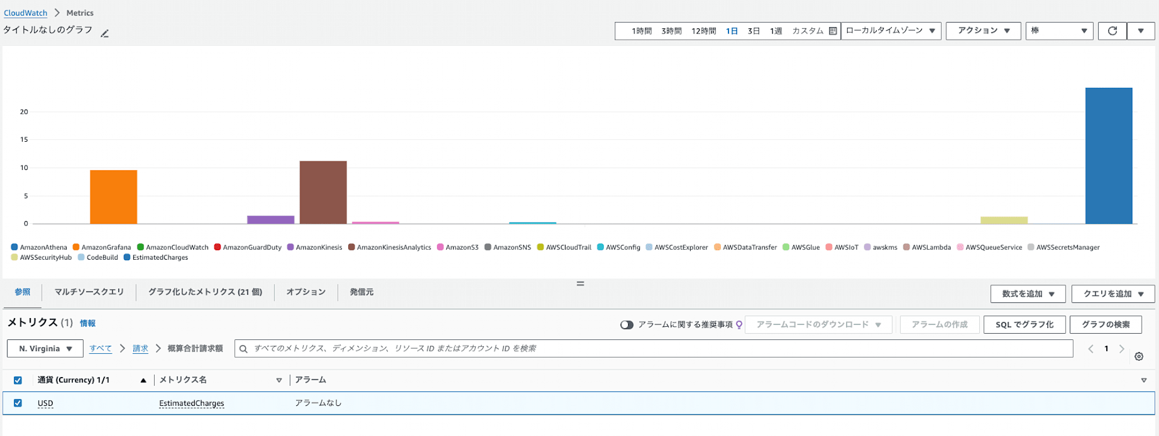Uncheck the USD EstimatedCharges row checkbox
Viewport: 1159px width, 436px height.
[18, 403]
